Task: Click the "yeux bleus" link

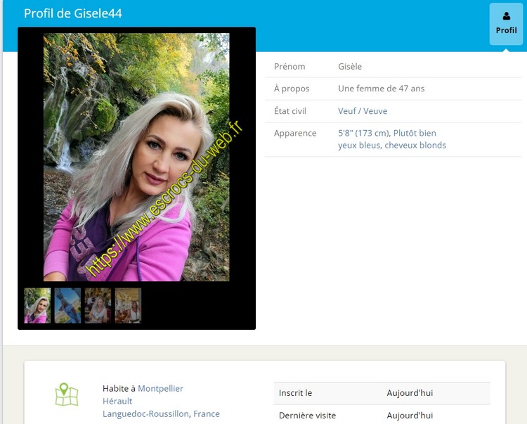Action: (358, 146)
